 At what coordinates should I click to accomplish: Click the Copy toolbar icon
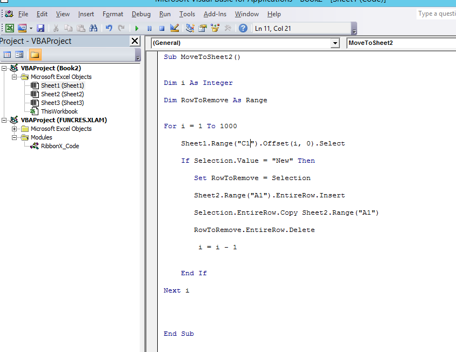pyautogui.click(x=68, y=28)
